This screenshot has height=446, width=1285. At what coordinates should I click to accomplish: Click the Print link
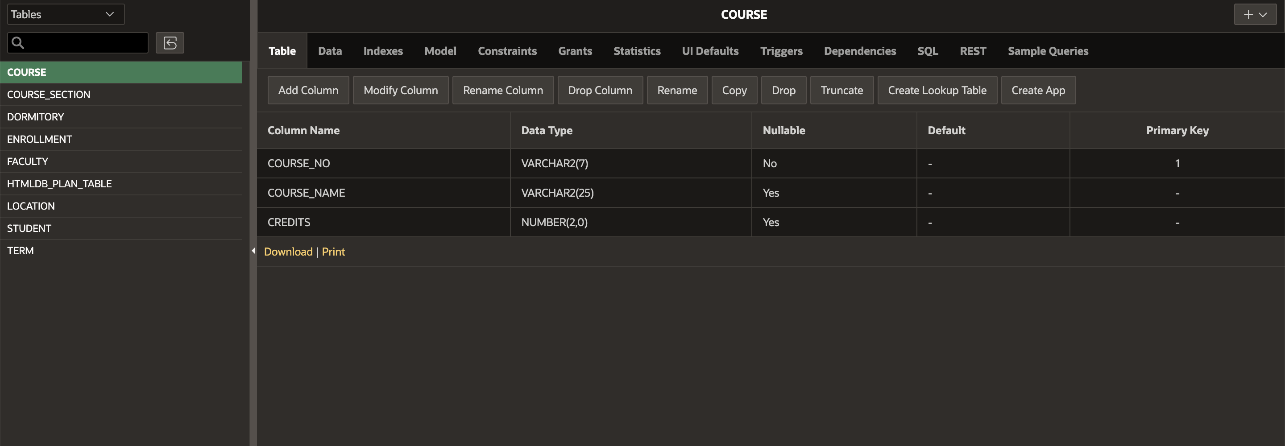point(333,252)
